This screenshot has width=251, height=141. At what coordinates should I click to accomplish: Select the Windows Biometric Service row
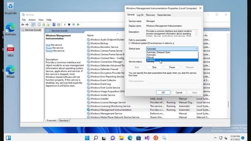click(x=104, y=47)
